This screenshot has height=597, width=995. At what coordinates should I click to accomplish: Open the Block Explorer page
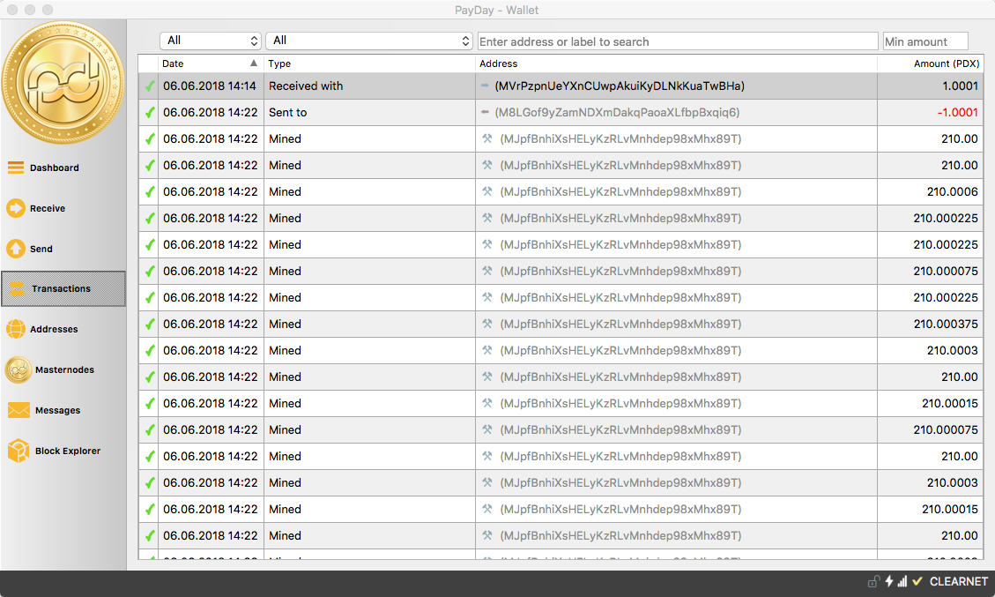[68, 451]
